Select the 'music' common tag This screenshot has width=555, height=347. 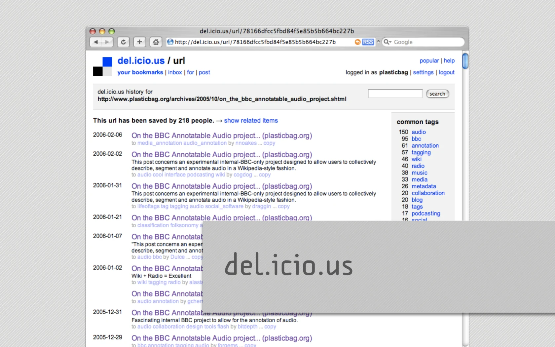click(x=420, y=173)
